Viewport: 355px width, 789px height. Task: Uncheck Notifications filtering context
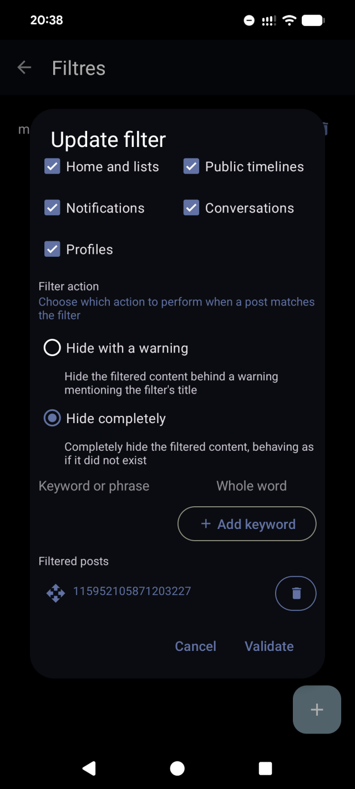[x=52, y=207]
